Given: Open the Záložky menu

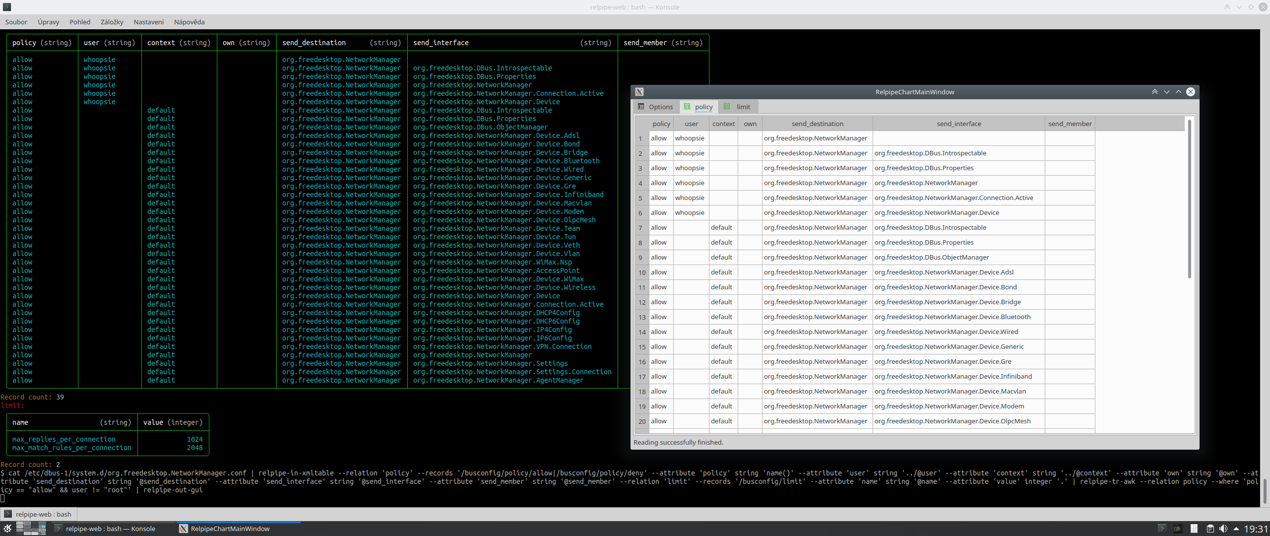Looking at the screenshot, I should 112,22.
